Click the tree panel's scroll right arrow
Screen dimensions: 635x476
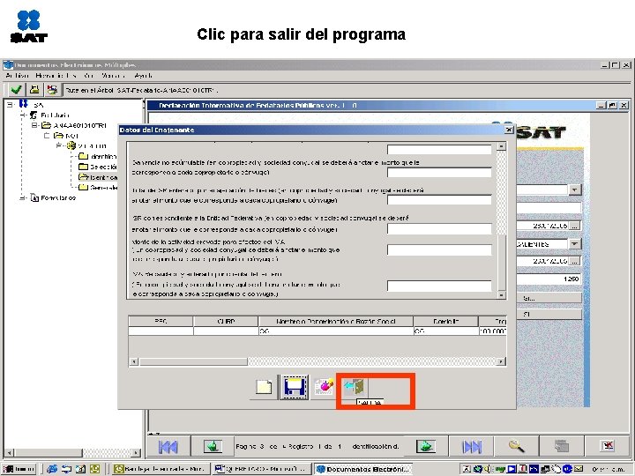click(137, 452)
